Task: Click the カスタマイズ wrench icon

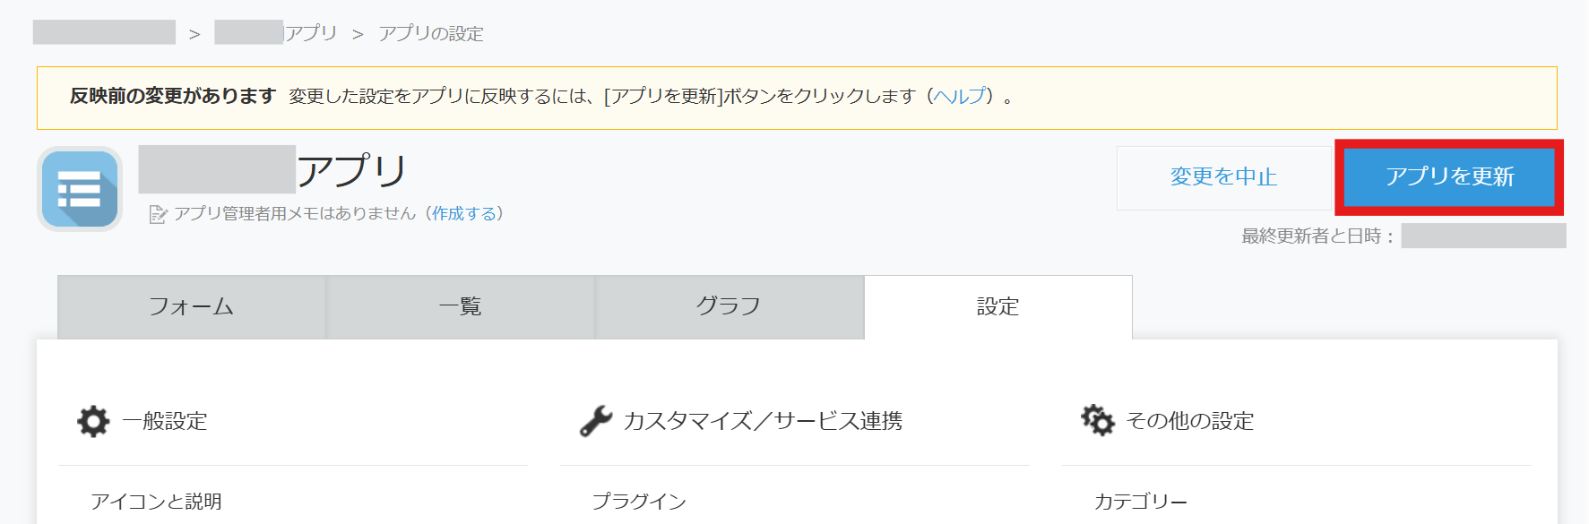Action: (595, 421)
